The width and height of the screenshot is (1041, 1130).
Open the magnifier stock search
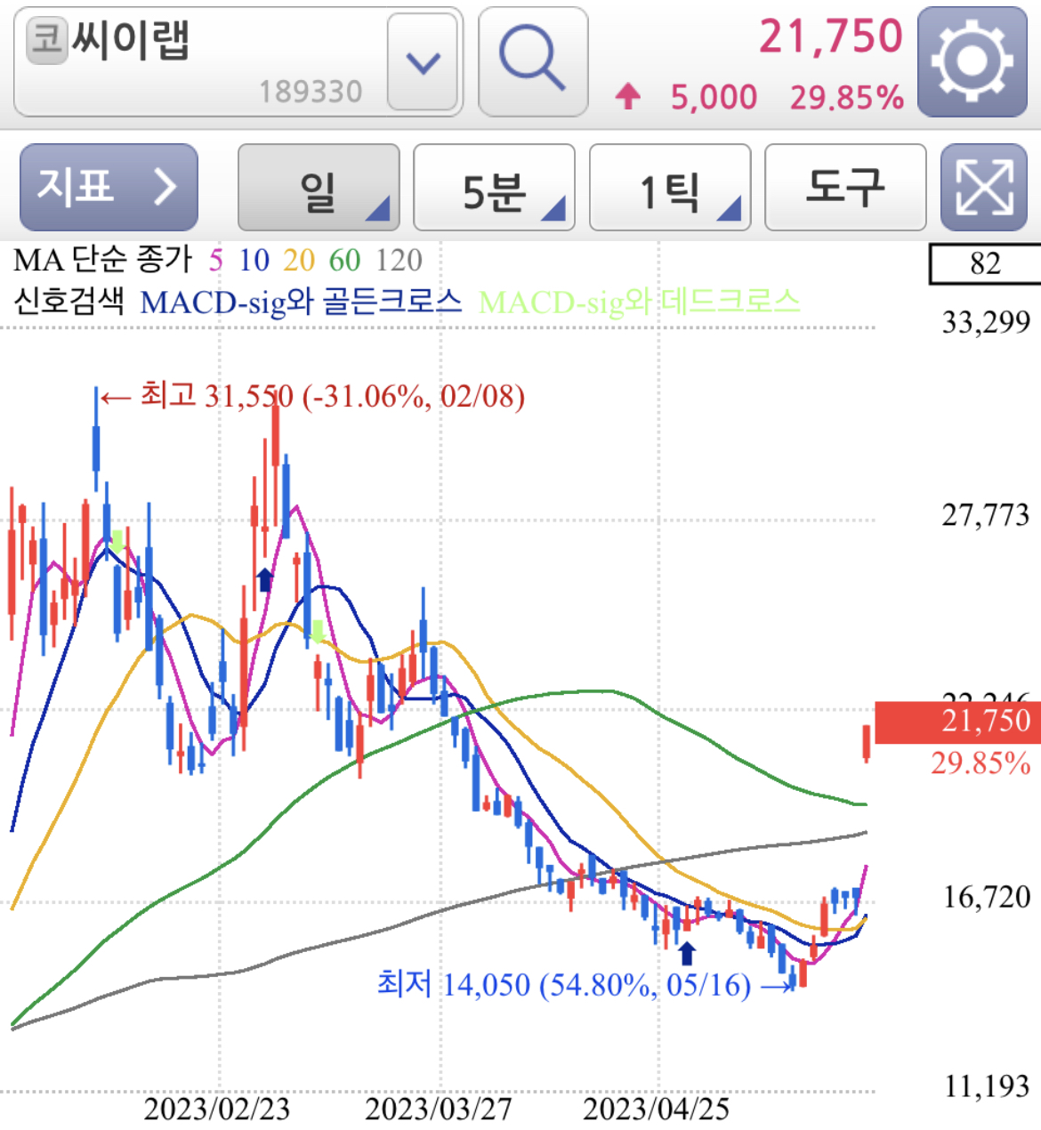533,61
